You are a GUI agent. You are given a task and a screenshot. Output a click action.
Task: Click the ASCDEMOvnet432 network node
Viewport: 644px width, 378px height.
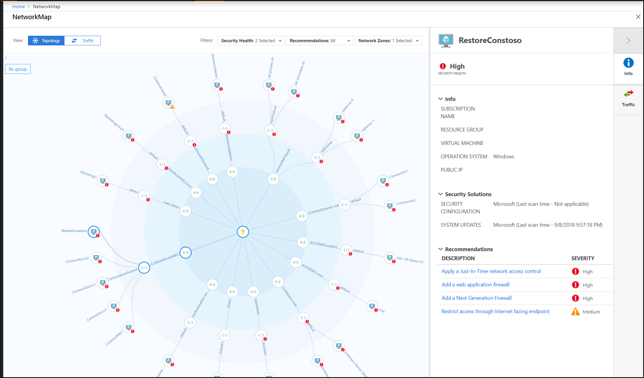[303, 242]
